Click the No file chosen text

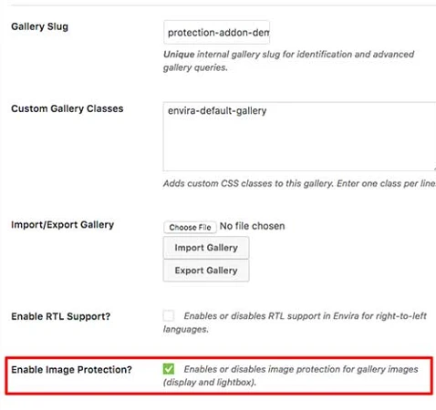[x=253, y=226]
